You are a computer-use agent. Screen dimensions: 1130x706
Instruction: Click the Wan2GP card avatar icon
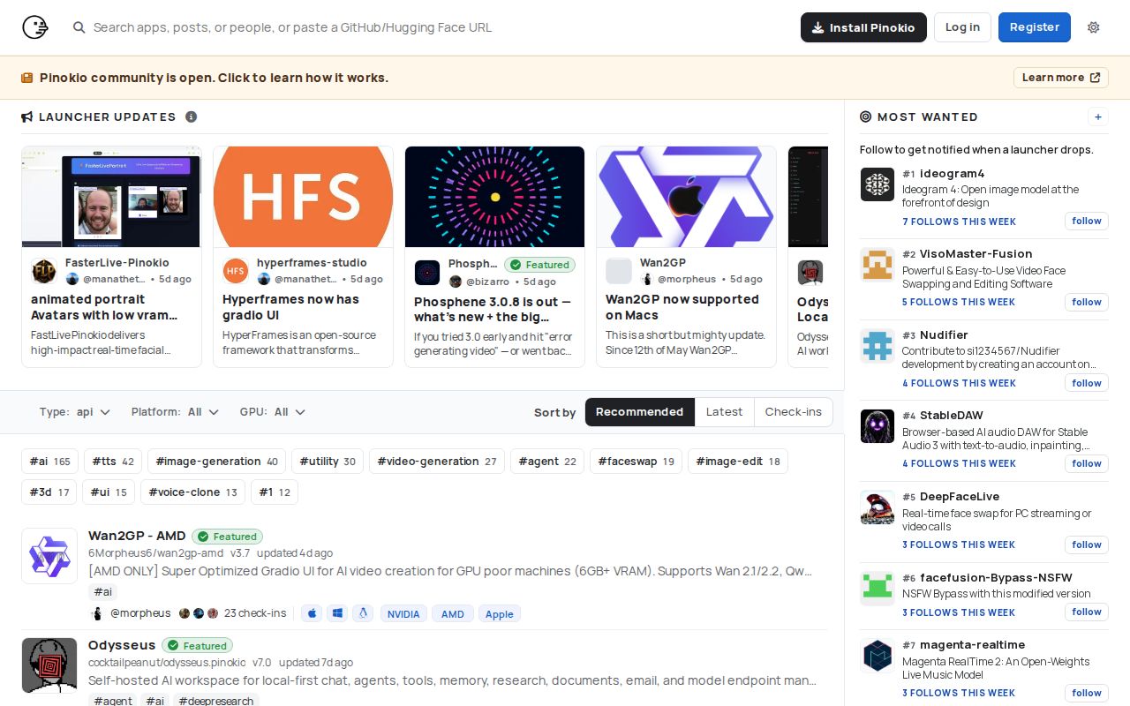tap(619, 271)
